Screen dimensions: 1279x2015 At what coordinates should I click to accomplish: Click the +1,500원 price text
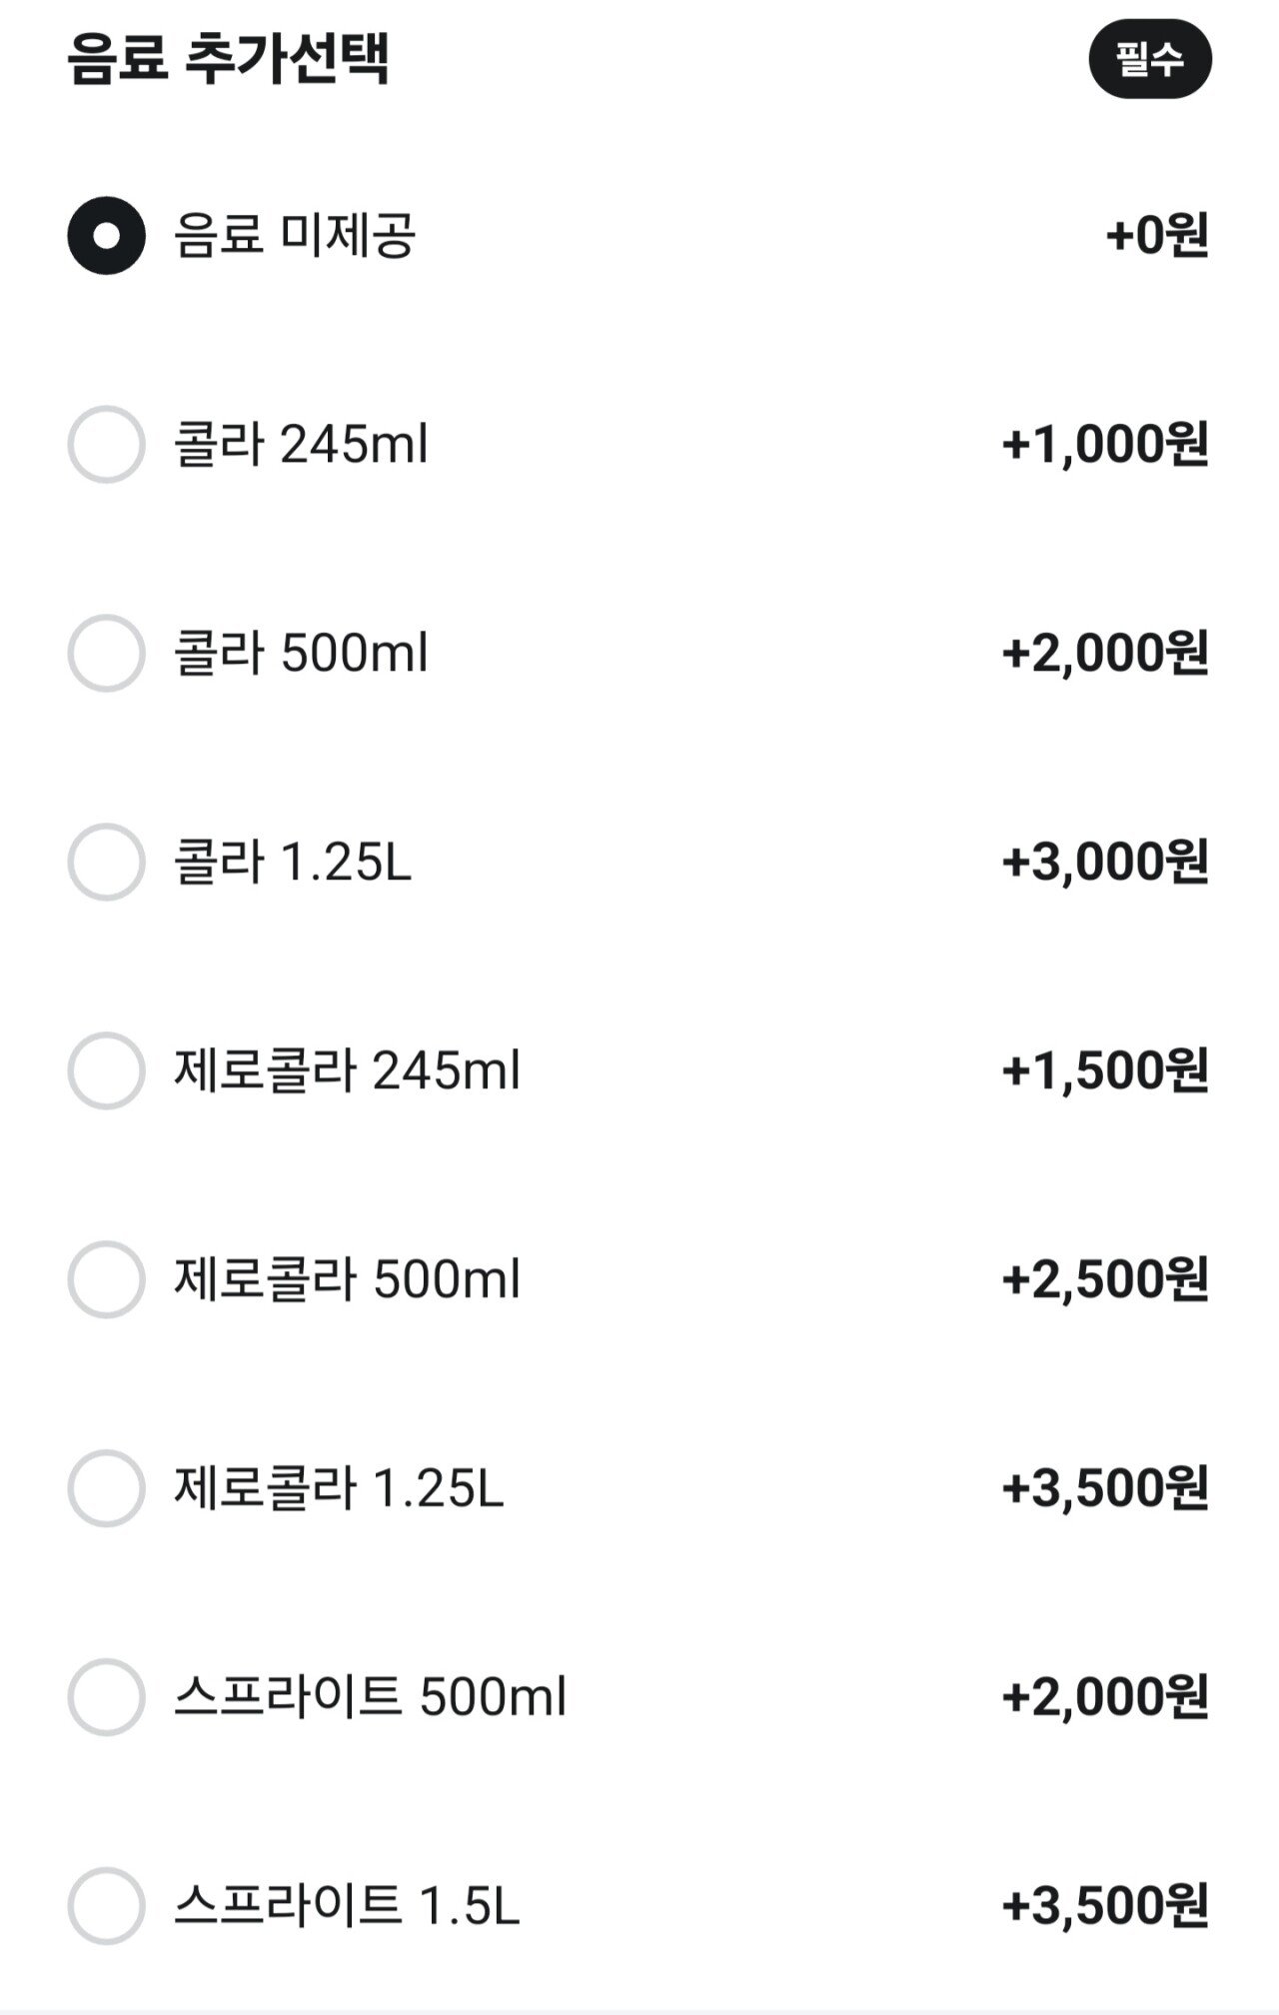1105,1070
